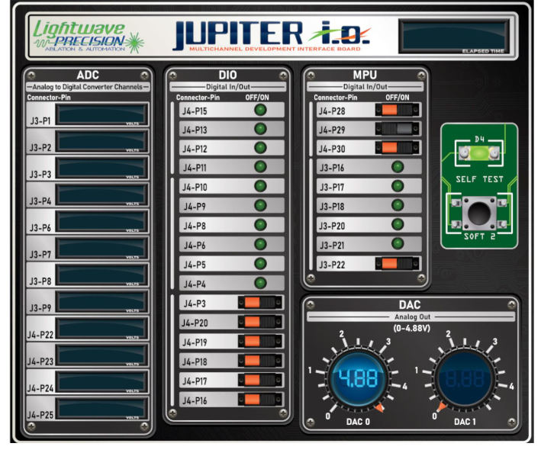The width and height of the screenshot is (541, 453).
Task: Click the J3-P7 ADC volts display
Action: tap(101, 248)
